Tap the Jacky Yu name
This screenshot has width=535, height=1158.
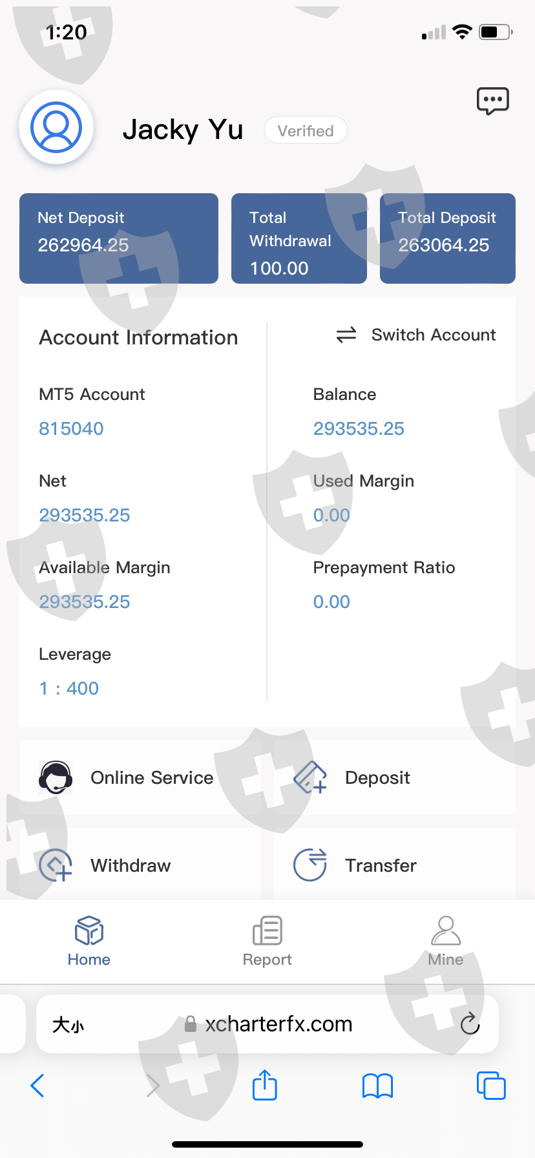[x=183, y=130]
